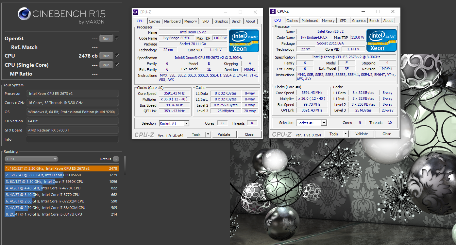
Task: Select CPU tab in left CPU-Z
Action: [x=140, y=21]
